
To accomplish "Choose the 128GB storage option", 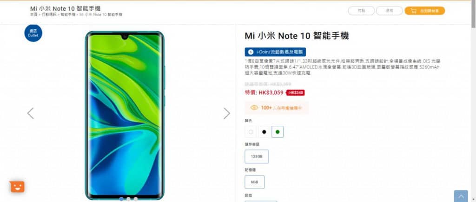I will click(x=257, y=156).
